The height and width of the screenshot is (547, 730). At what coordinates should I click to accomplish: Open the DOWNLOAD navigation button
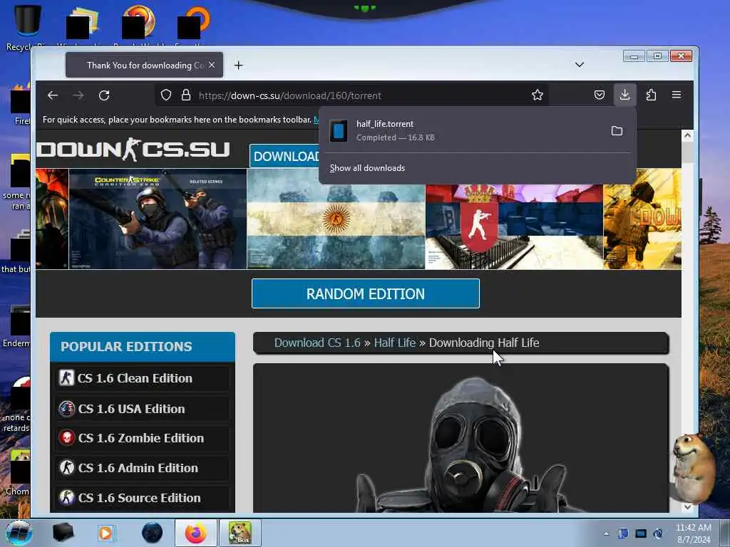click(x=285, y=156)
